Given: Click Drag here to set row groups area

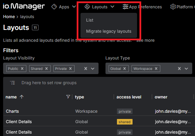Looking at the screenshot, I should 49,83.
